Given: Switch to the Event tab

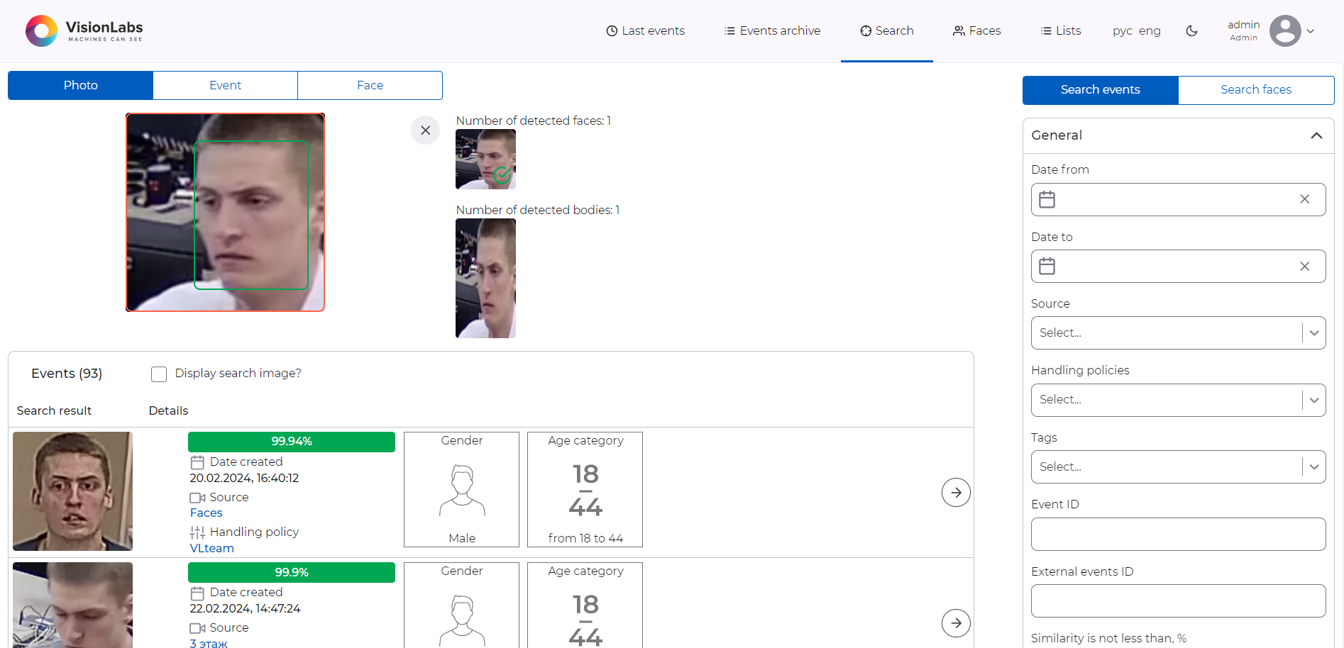Looking at the screenshot, I should (225, 85).
